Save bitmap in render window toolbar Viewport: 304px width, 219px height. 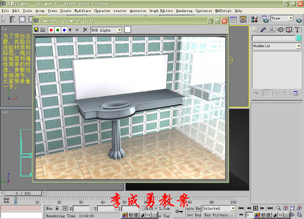(36, 30)
